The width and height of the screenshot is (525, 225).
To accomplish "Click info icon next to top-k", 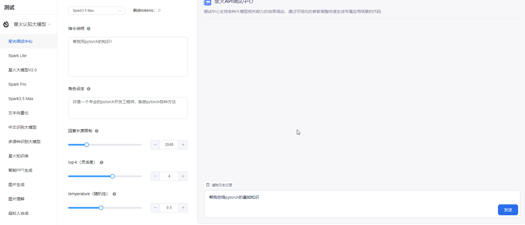I will click(x=102, y=162).
